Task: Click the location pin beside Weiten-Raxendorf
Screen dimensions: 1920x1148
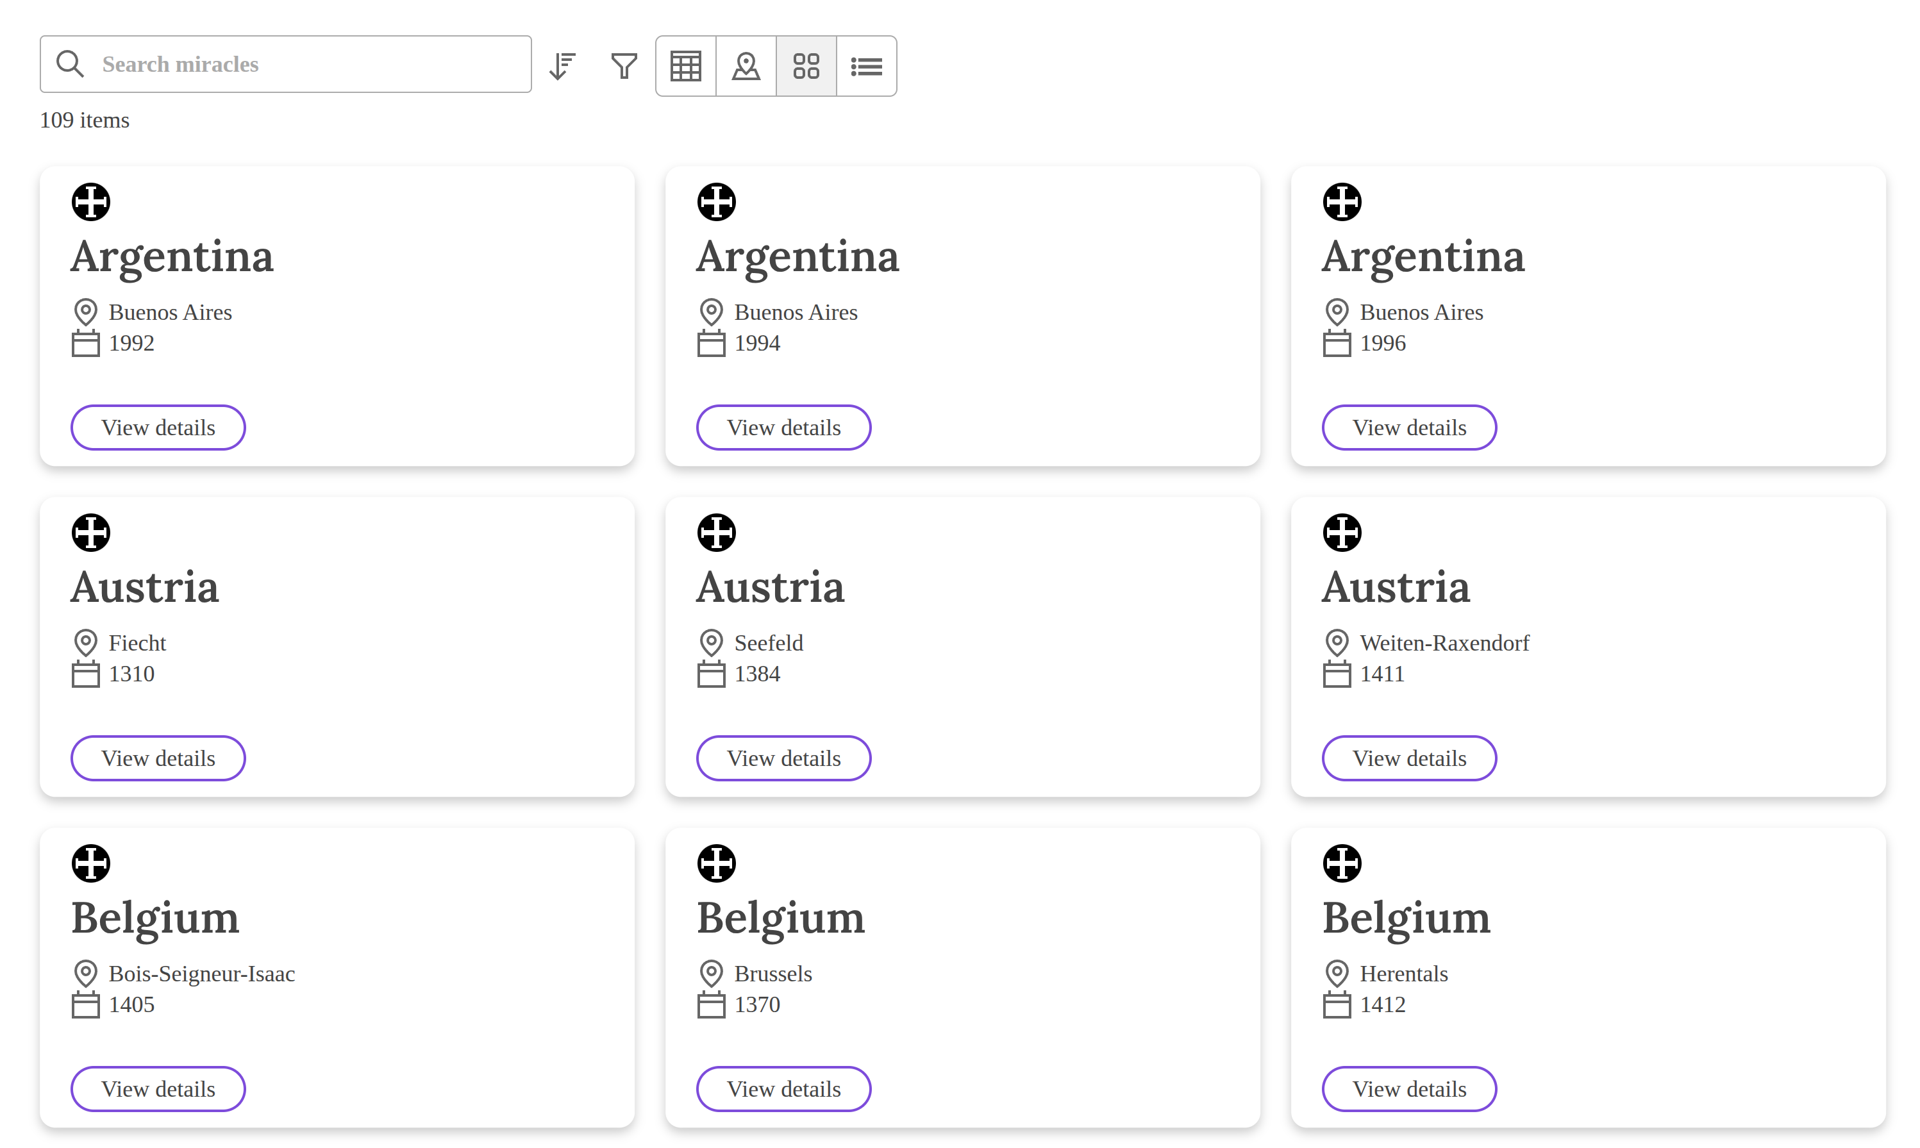Action: click(x=1337, y=643)
